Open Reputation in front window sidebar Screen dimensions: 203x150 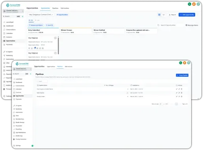pos(18,126)
